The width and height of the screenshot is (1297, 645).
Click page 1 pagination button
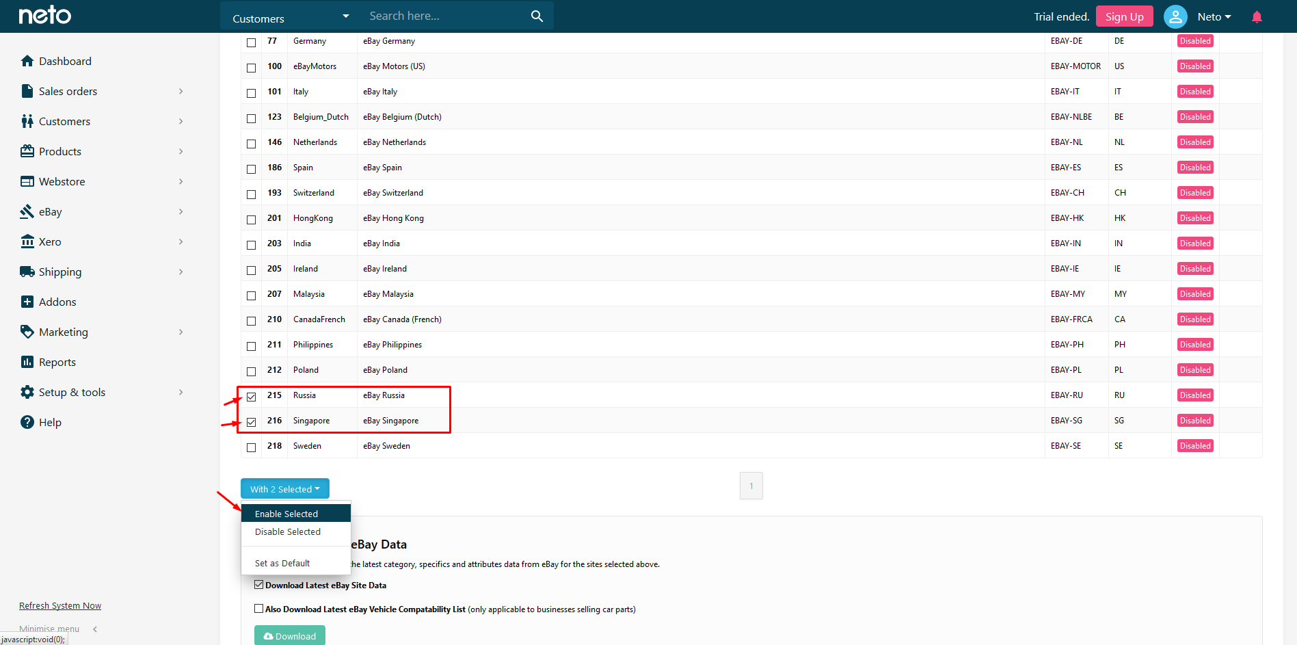[751, 486]
